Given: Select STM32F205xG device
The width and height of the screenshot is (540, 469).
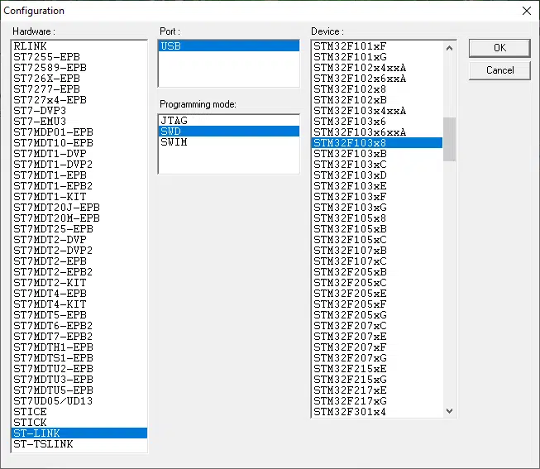Looking at the screenshot, I should pyautogui.click(x=377, y=315).
